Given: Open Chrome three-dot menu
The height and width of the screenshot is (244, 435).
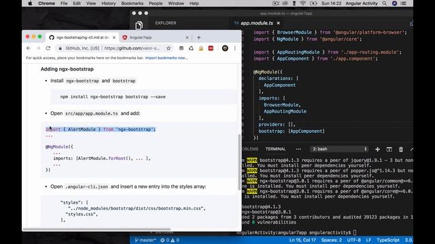Looking at the screenshot, I should pyautogui.click(x=234, y=48).
